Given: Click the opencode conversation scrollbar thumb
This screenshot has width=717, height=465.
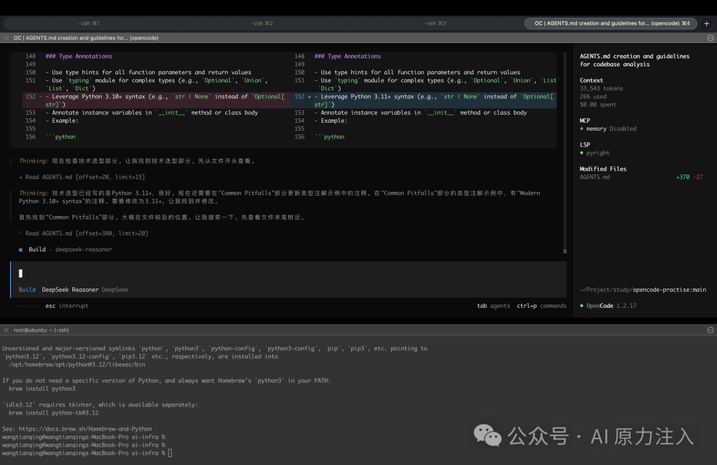Looking at the screenshot, I should coord(565,251).
